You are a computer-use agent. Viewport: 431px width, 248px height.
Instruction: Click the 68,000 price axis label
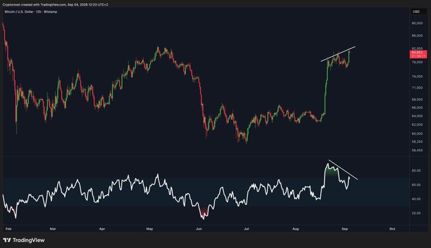417,99
